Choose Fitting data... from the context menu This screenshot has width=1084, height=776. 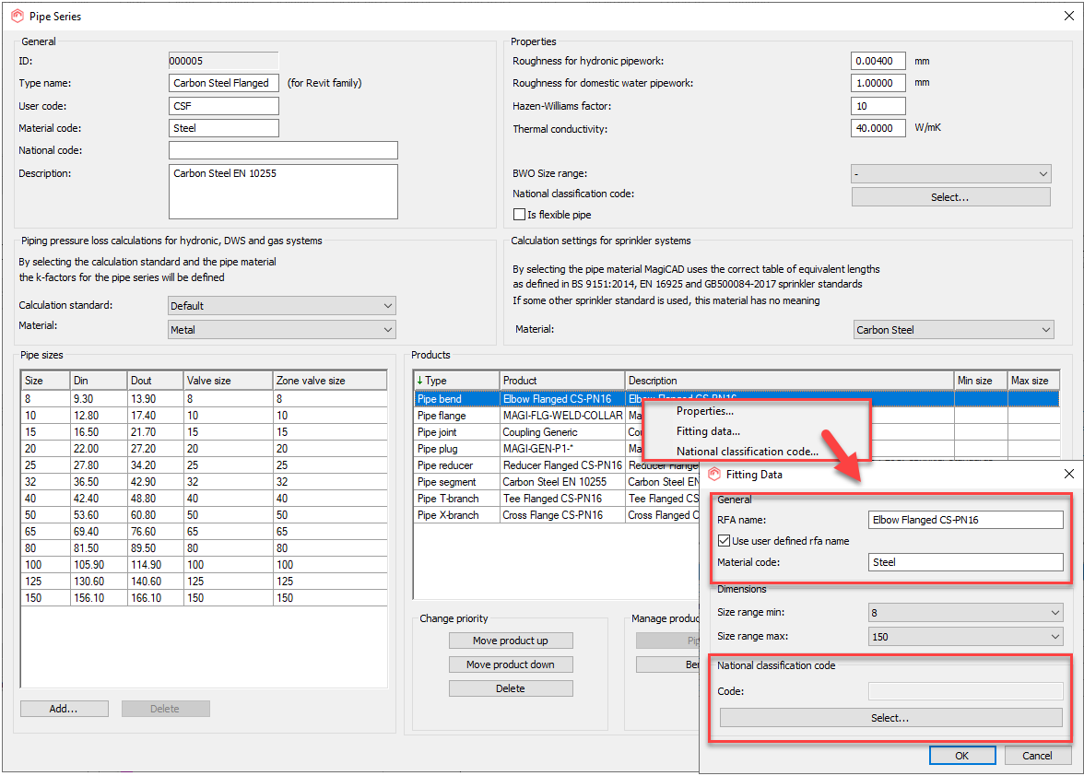click(x=708, y=431)
